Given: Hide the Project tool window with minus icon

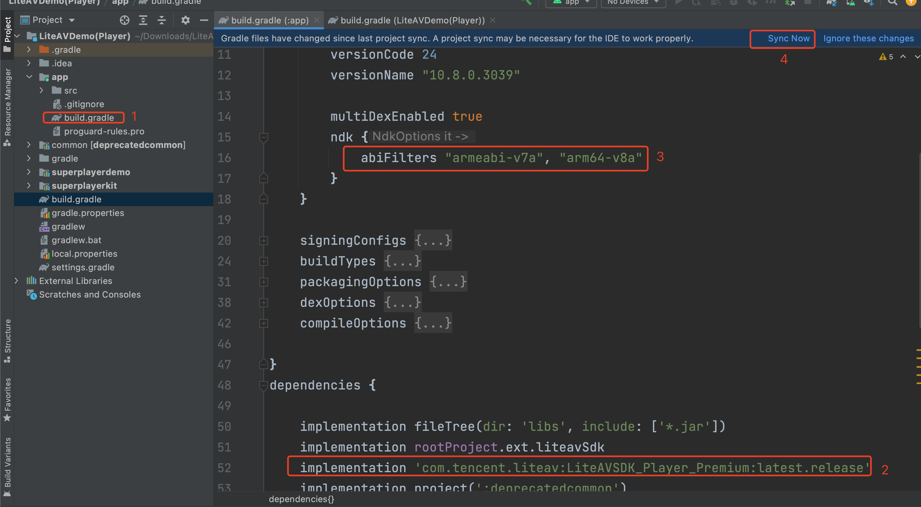Looking at the screenshot, I should pyautogui.click(x=204, y=20).
